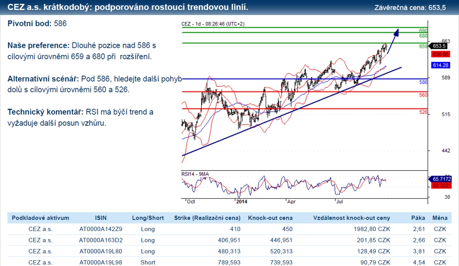This screenshot has width=459, height=266.
Task: Click the distance value "90,79 CZK"
Action: point(375,262)
